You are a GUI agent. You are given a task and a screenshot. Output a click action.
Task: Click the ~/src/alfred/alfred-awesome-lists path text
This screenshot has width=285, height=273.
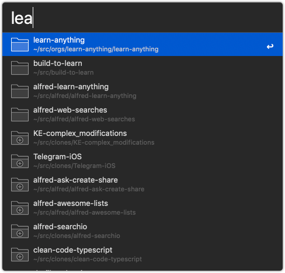85,212
